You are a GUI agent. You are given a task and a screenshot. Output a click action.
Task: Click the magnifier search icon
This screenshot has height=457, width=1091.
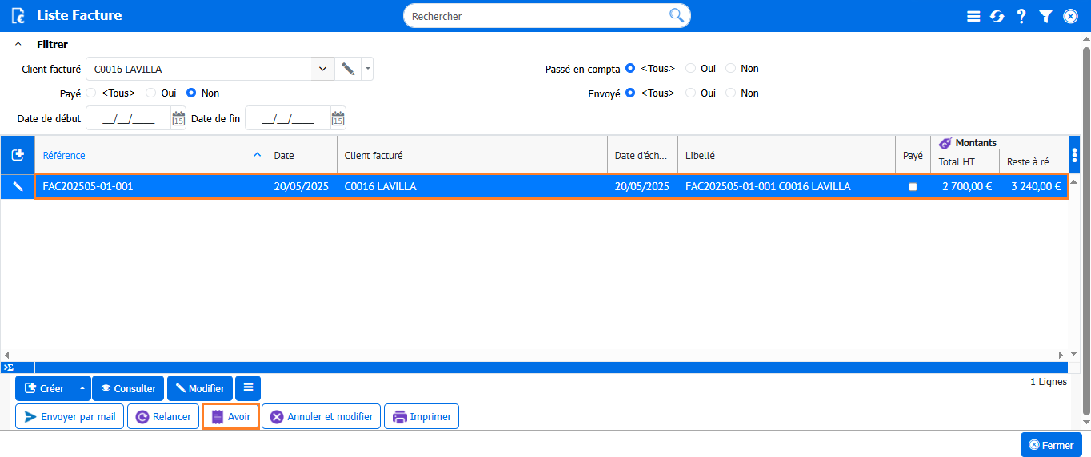click(x=677, y=15)
